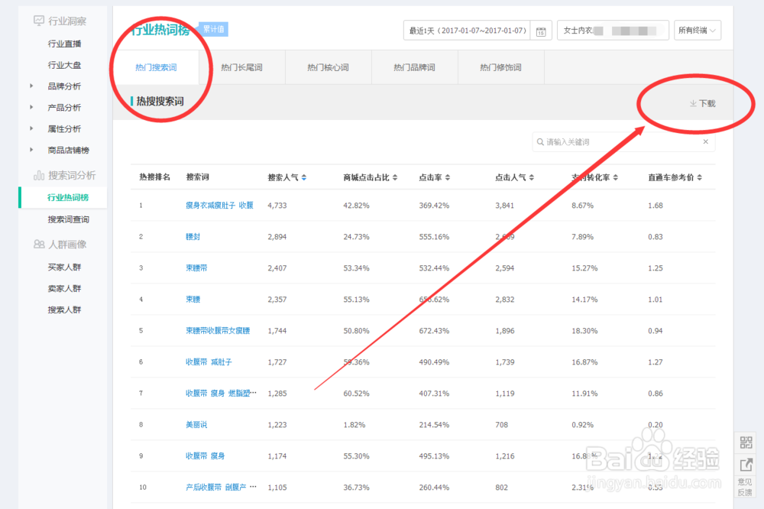Open keyword link 束腰 in row 4

point(193,299)
